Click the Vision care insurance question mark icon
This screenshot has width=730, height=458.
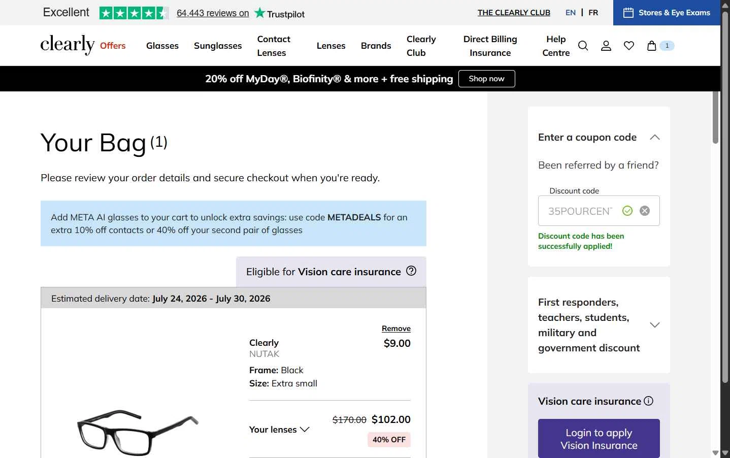(411, 271)
